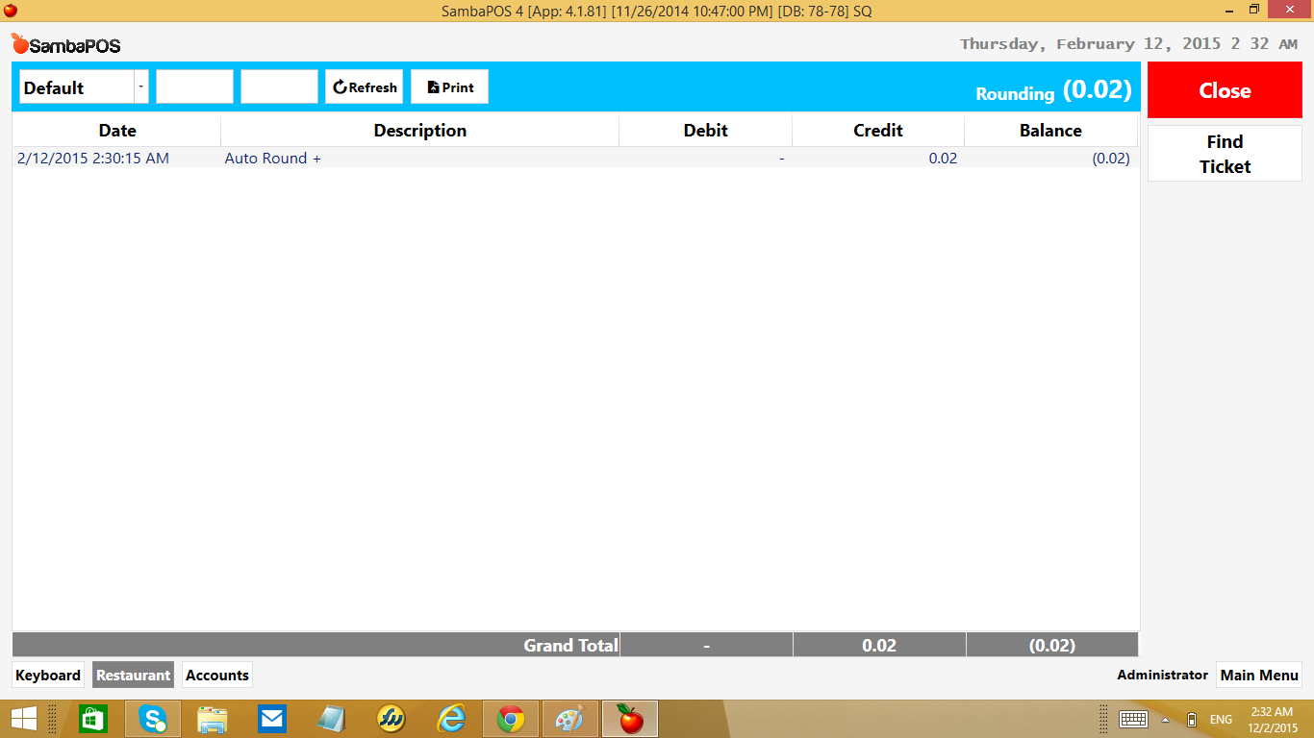This screenshot has height=738, width=1314.
Task: Switch to the Accounts tab
Action: pos(217,676)
